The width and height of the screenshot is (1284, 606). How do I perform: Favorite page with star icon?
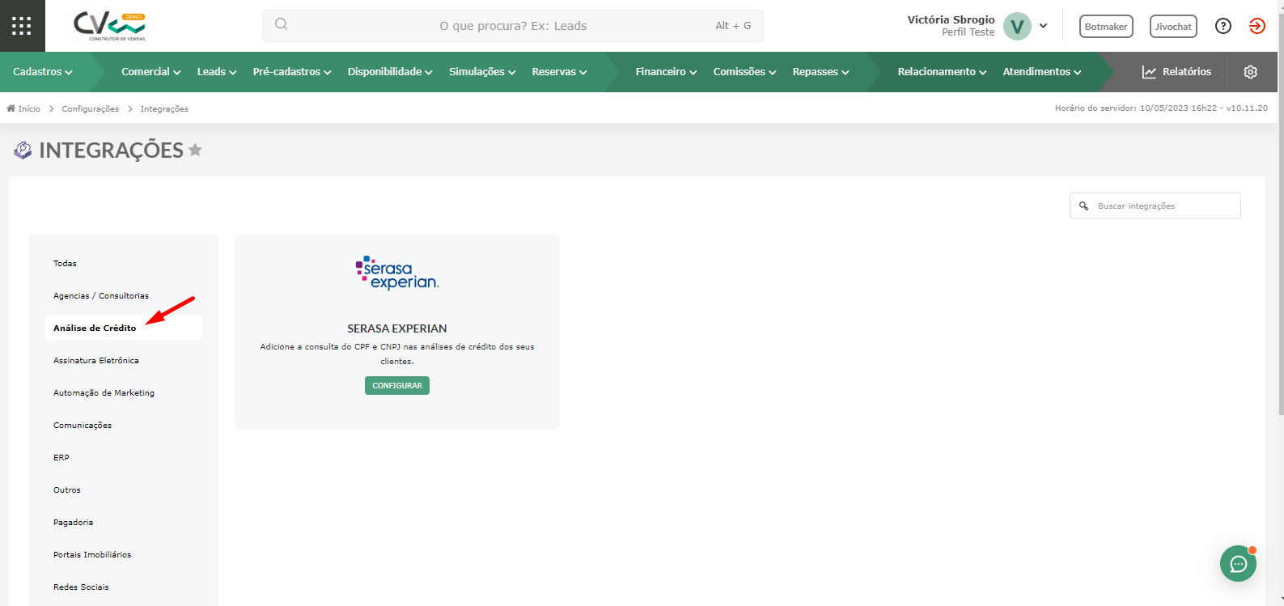(x=195, y=150)
